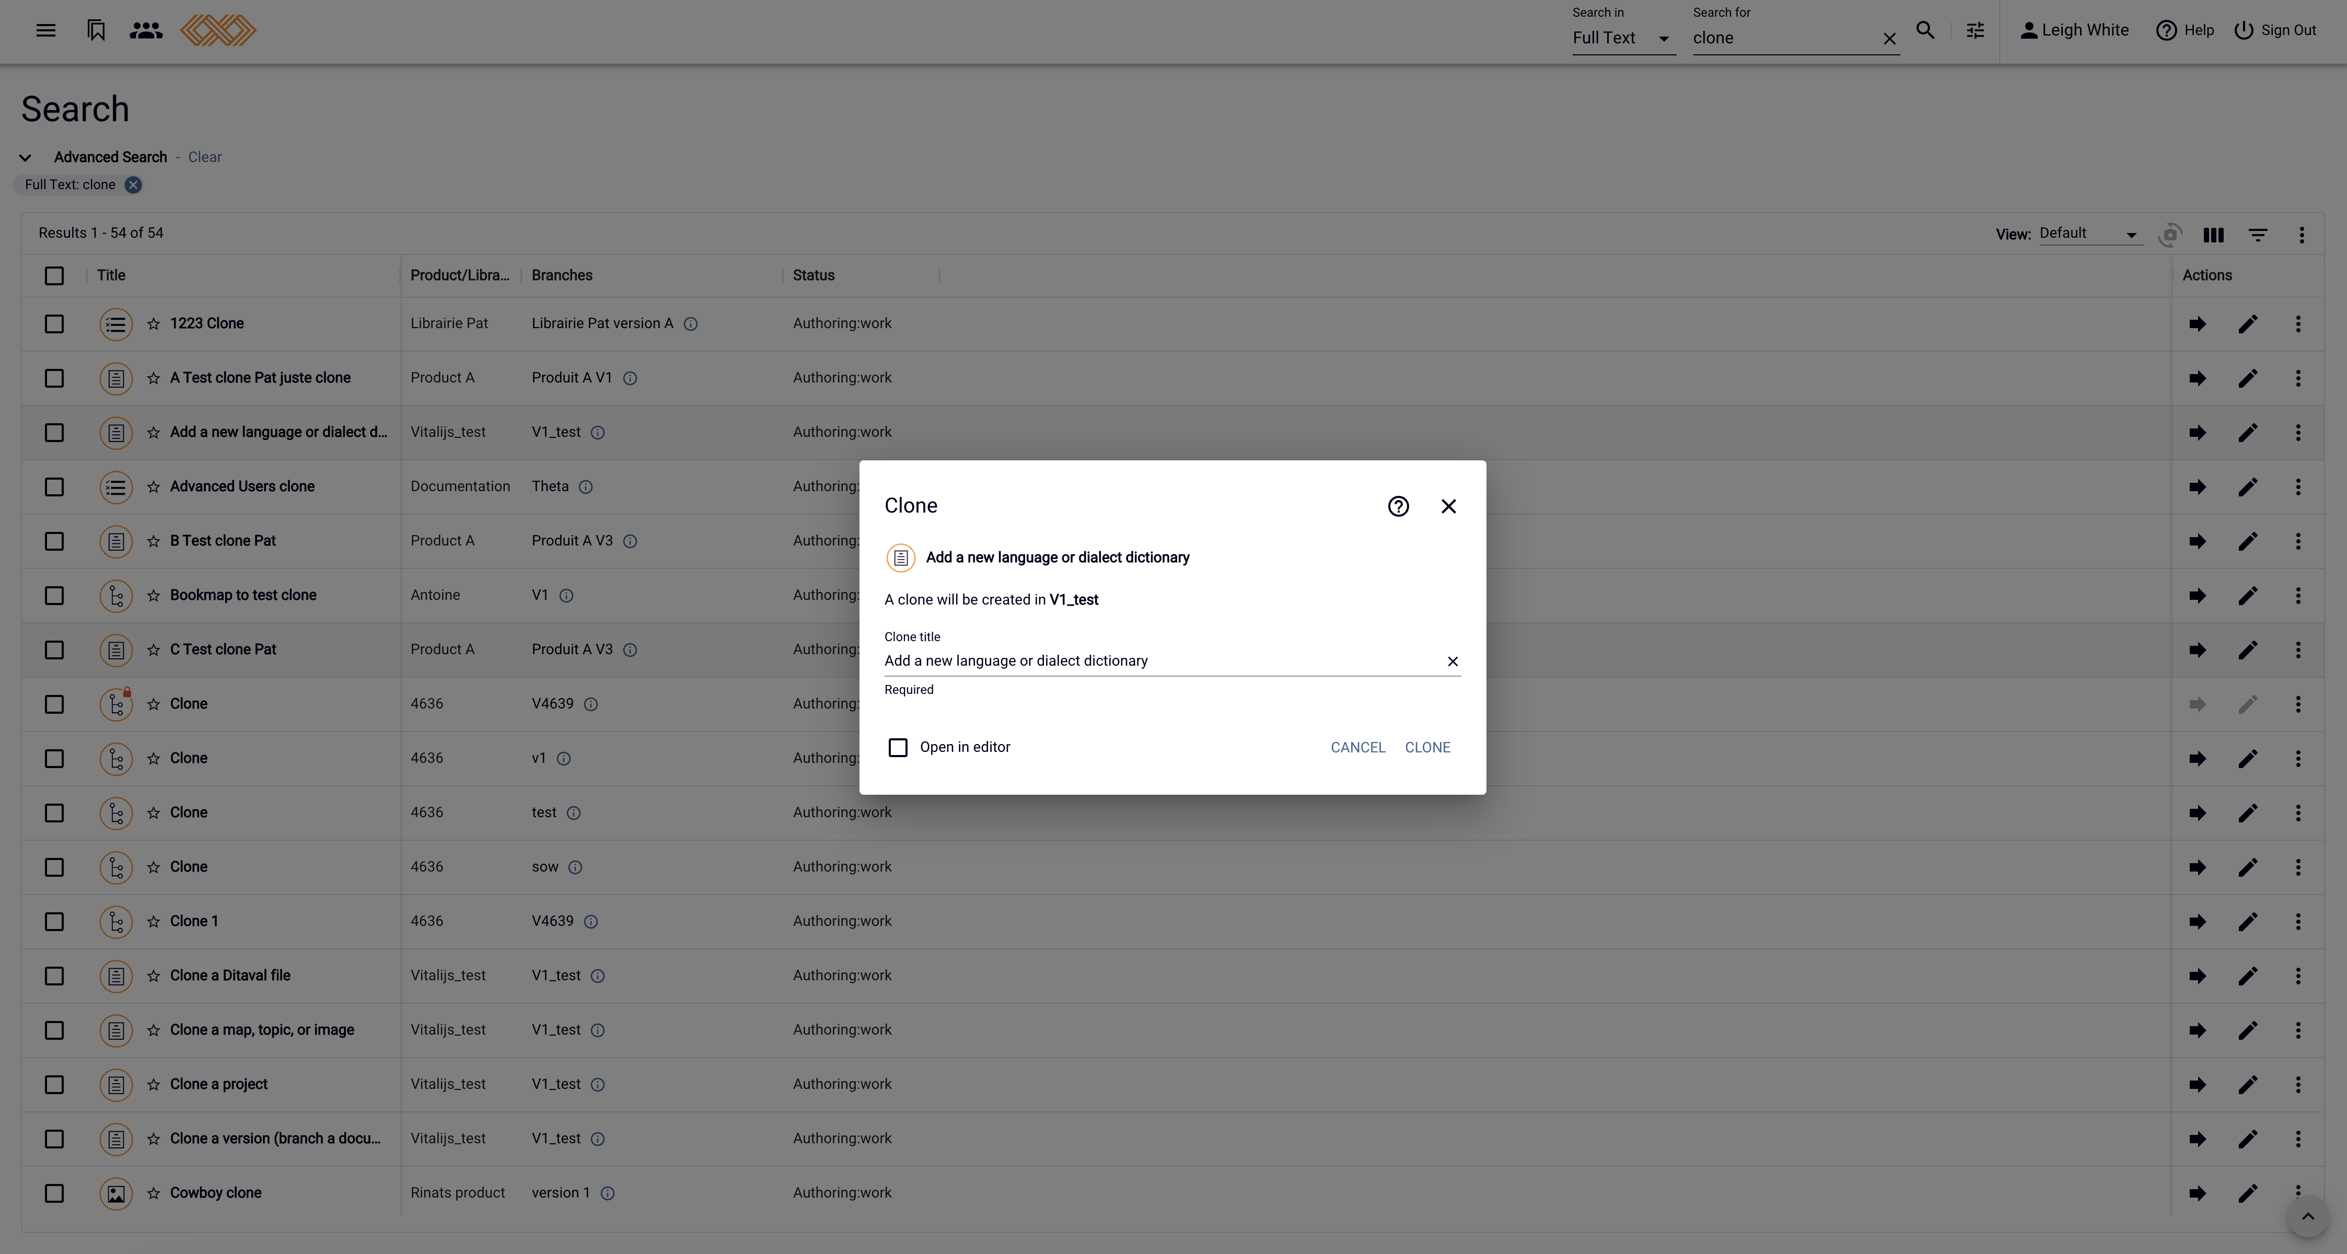Show branch info for Librairie Pat version A

tap(691, 324)
